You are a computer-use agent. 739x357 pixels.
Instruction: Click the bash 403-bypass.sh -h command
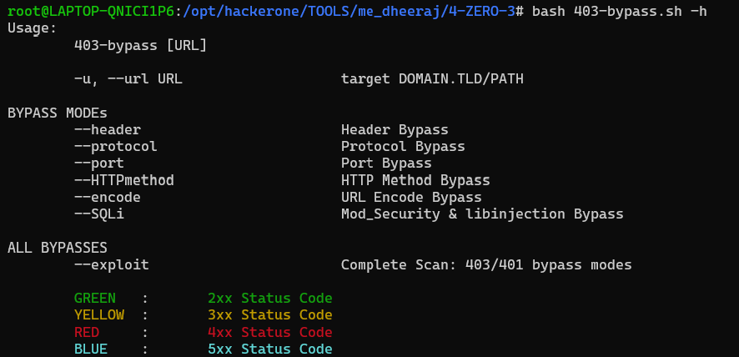click(x=619, y=12)
